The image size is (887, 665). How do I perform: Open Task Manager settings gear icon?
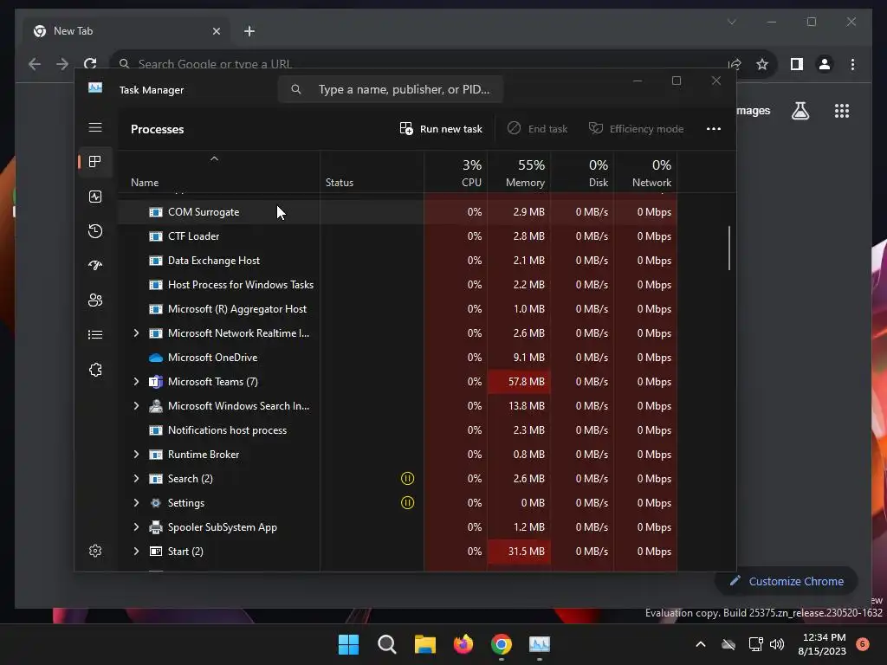click(x=95, y=551)
